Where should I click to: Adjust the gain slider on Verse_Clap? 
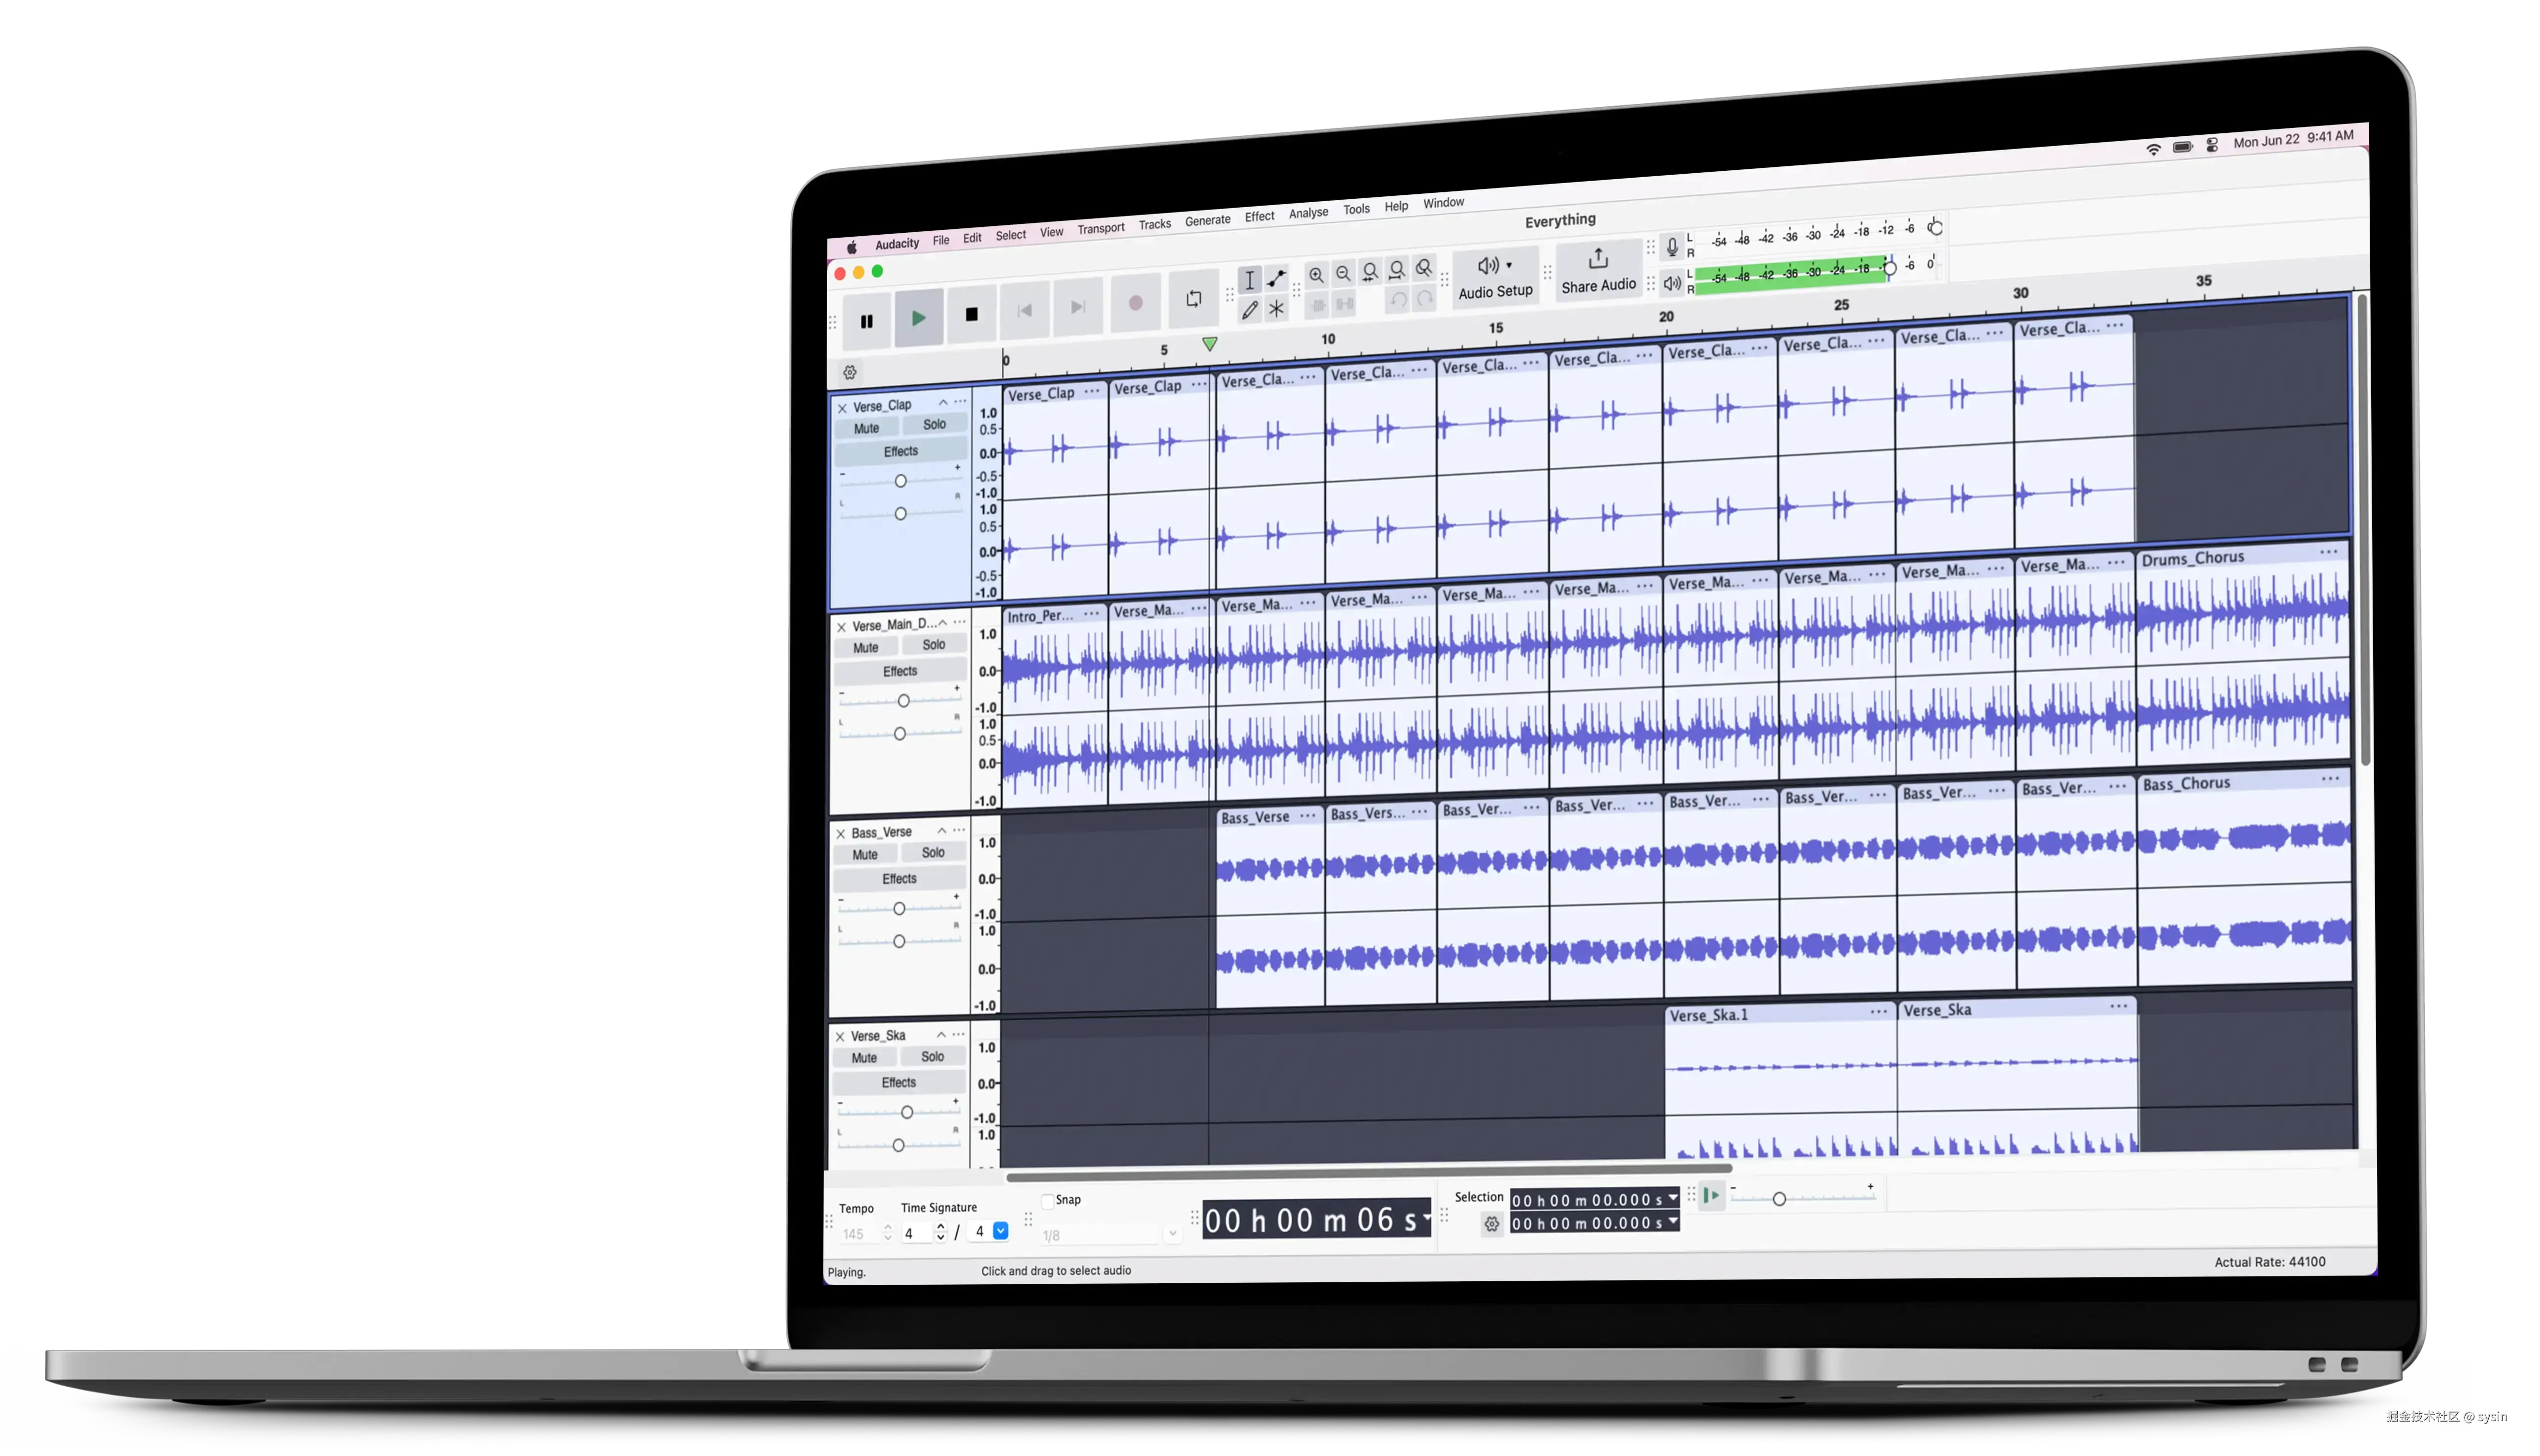coord(900,481)
